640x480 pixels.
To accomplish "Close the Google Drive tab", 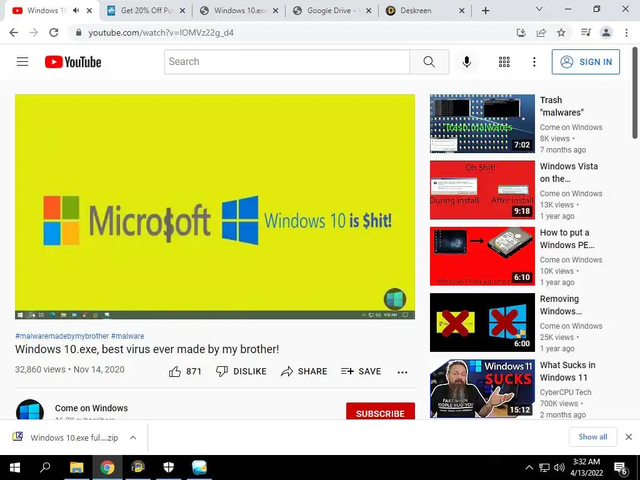I will point(369,11).
